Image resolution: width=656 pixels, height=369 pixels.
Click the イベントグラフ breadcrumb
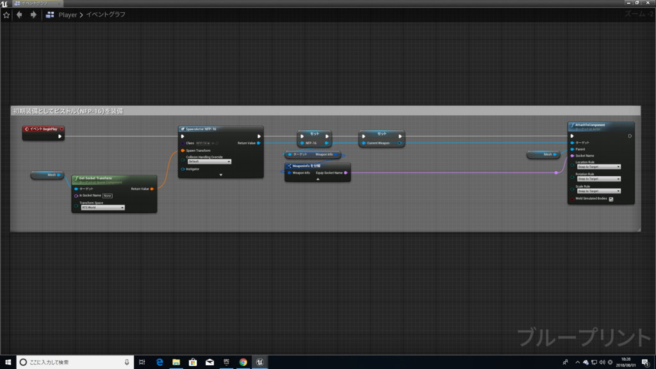coord(106,15)
